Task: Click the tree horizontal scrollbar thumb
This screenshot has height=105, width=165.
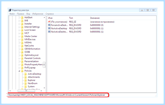Action: pos(26,91)
